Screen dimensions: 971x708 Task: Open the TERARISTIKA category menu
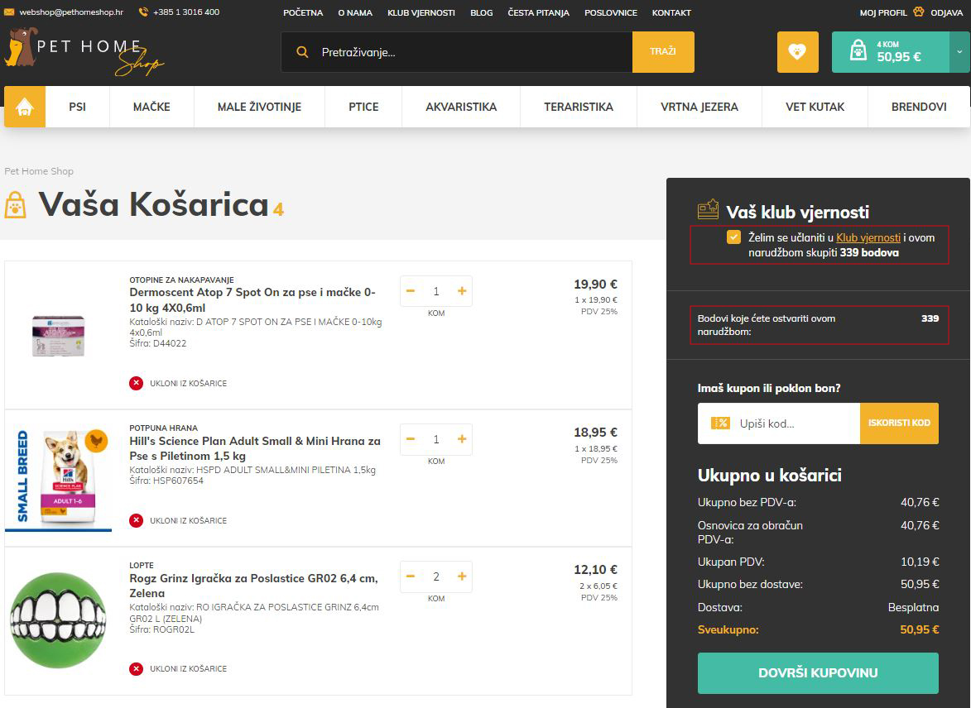click(579, 107)
